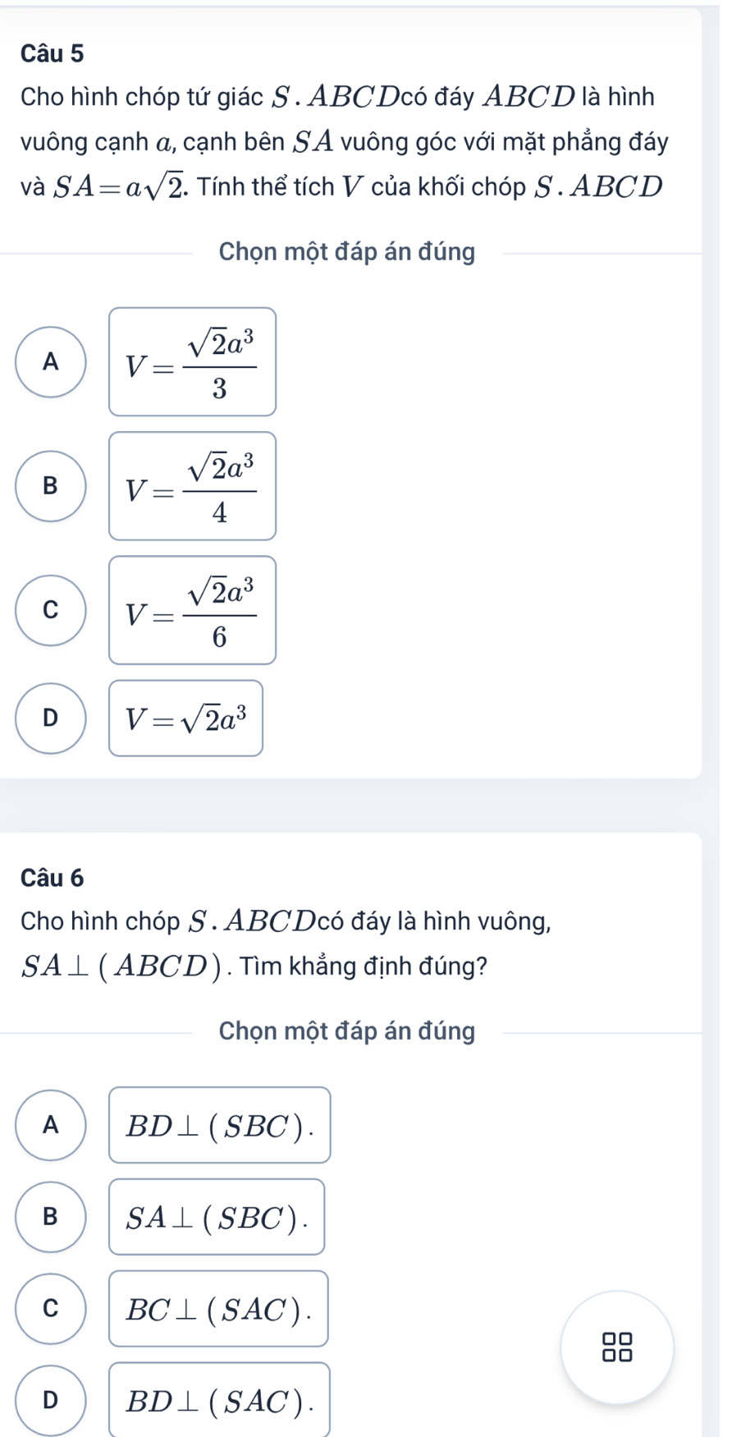Click answer box BD ⊥ (SBC)
741x1437 pixels.
point(219,1125)
